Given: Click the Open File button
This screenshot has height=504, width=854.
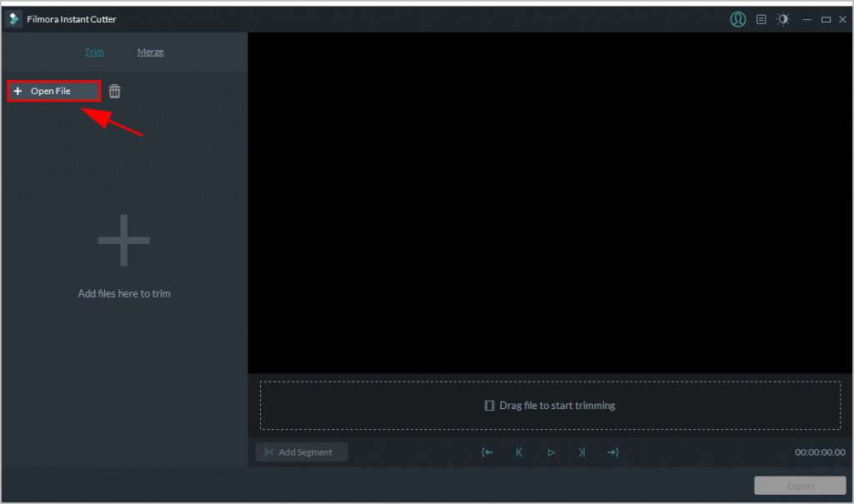Looking at the screenshot, I should coord(54,91).
